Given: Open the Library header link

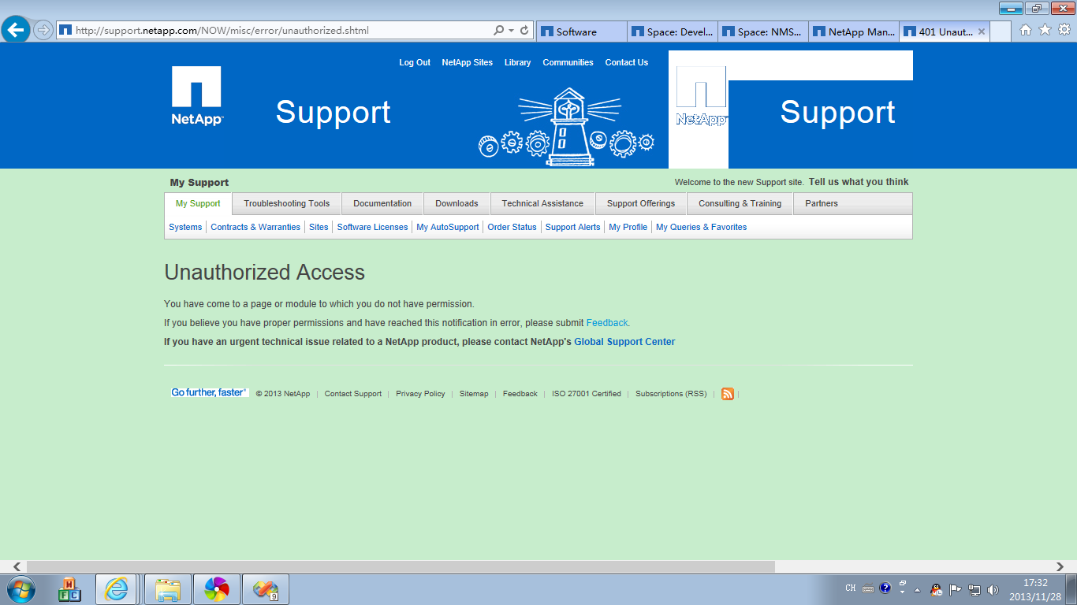Looking at the screenshot, I should point(518,62).
